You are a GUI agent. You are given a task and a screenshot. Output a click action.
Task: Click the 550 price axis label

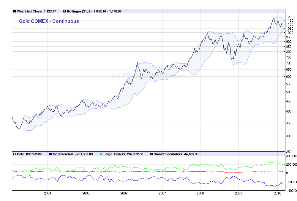click(x=289, y=84)
